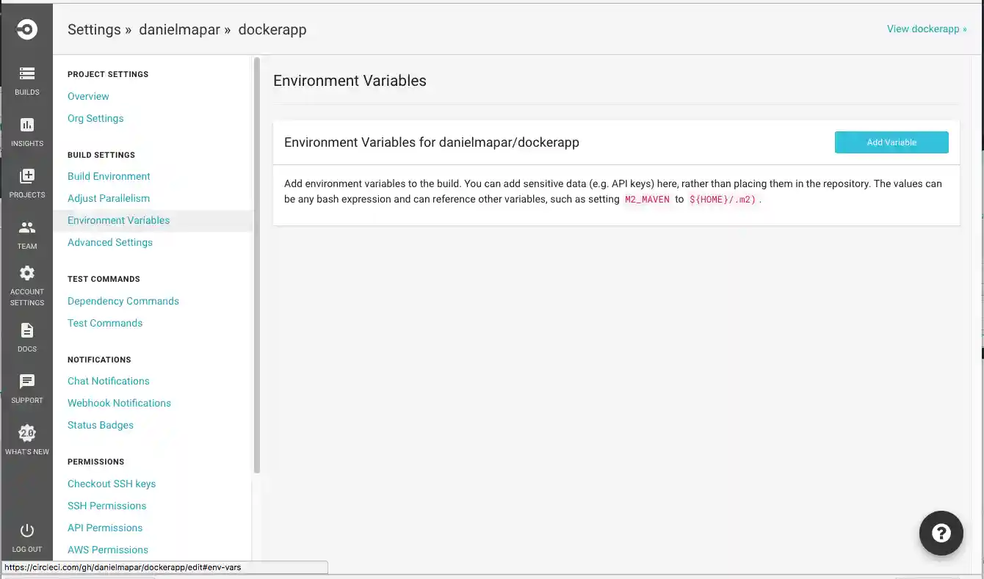Click the CircleCI logo

click(x=27, y=29)
